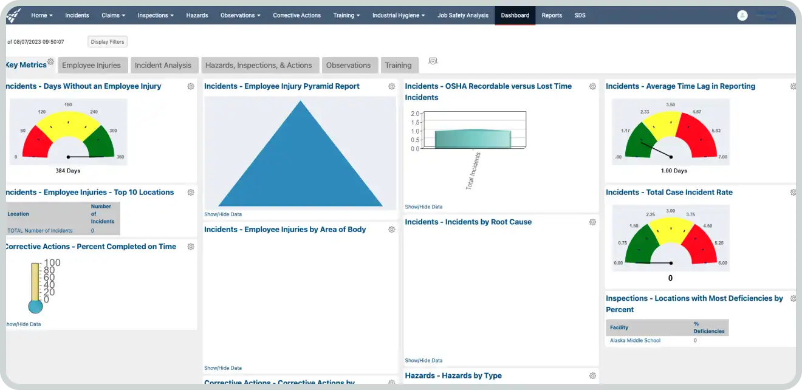The width and height of the screenshot is (802, 390).
Task: Open settings gear for Employee Injury Pyramid Report
Action: pyautogui.click(x=392, y=86)
